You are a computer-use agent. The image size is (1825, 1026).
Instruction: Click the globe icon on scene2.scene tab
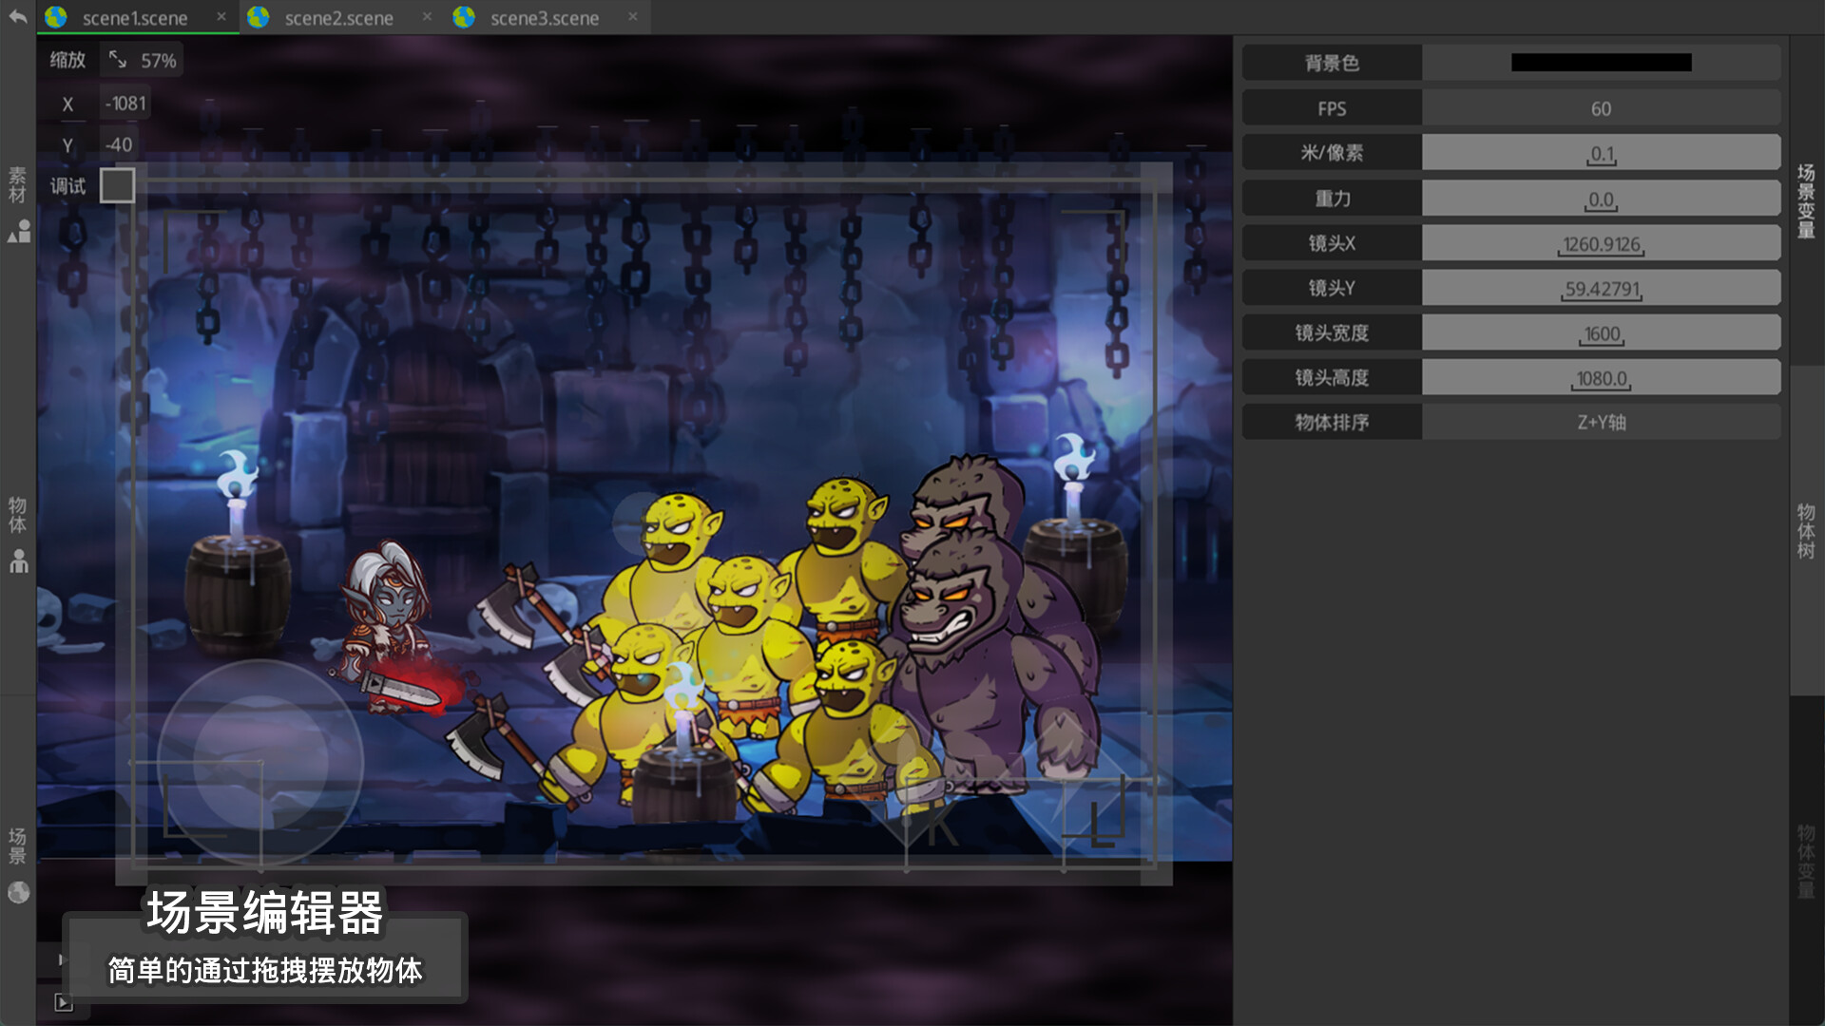pos(259,17)
